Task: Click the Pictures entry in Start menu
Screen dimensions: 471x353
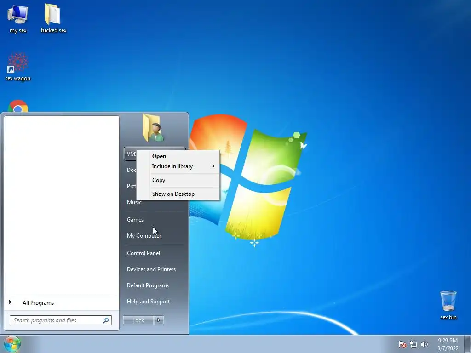Action: [131, 186]
